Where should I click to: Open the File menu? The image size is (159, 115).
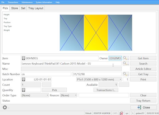tap(3, 2)
